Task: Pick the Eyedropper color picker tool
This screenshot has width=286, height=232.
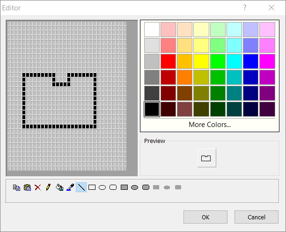Action: 70,187
